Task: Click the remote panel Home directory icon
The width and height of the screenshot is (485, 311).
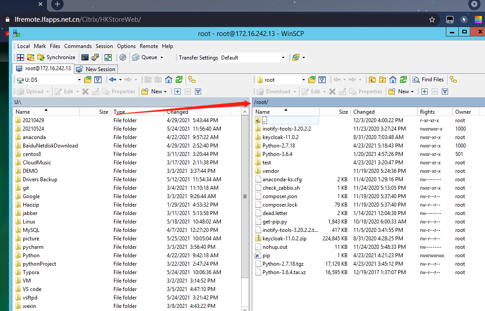Action: point(393,80)
